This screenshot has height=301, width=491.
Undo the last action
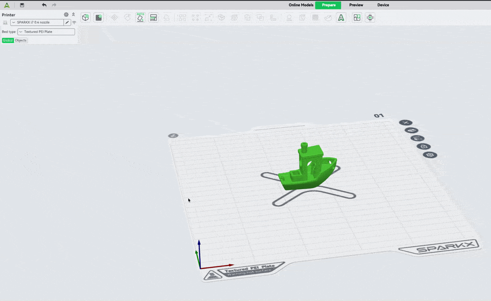pos(44,5)
